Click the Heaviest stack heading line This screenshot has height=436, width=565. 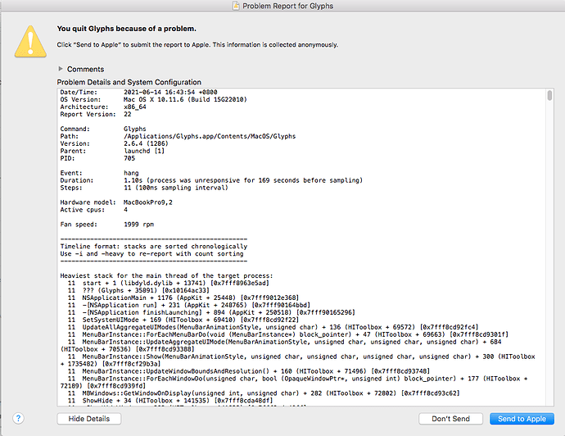pos(166,276)
